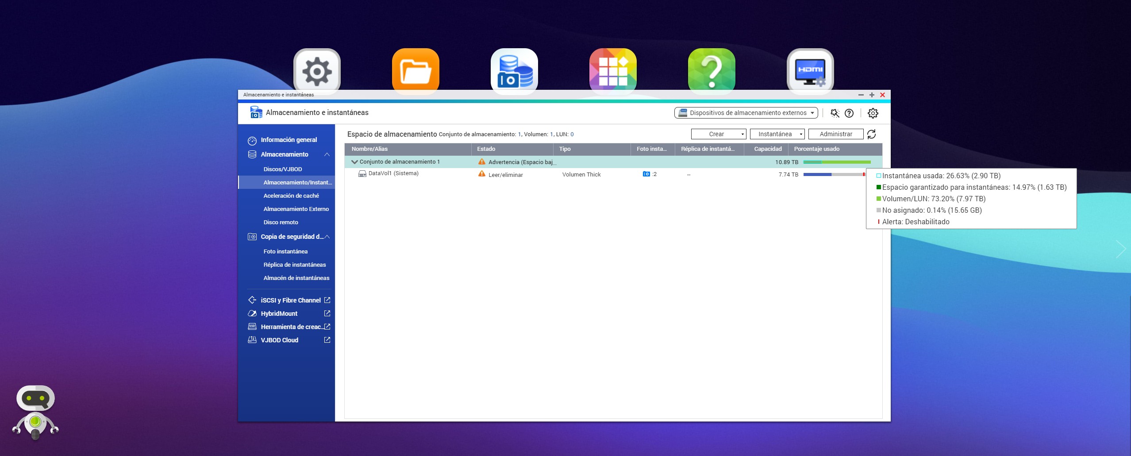
Task: Open HDMI display settings desktop icon
Action: point(810,72)
